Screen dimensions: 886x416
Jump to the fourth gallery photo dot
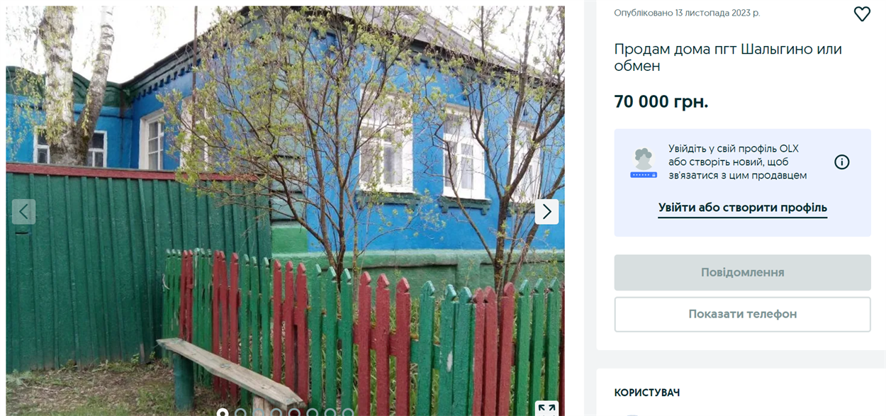[x=276, y=412]
